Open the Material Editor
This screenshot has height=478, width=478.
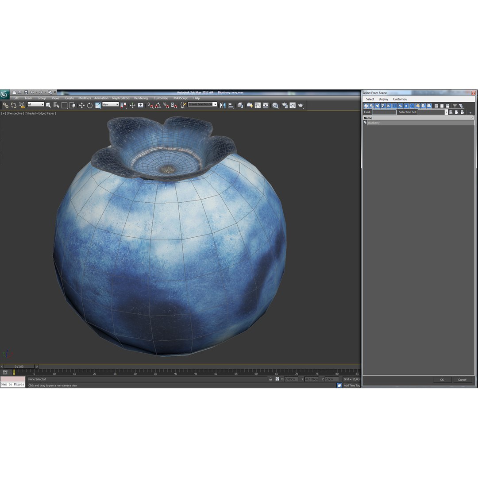click(275, 105)
